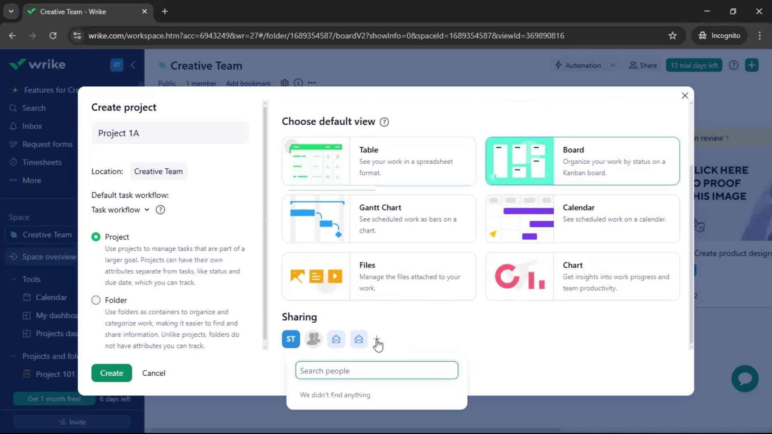Click the second envelope invitee icon
772x434 pixels.
(359, 339)
